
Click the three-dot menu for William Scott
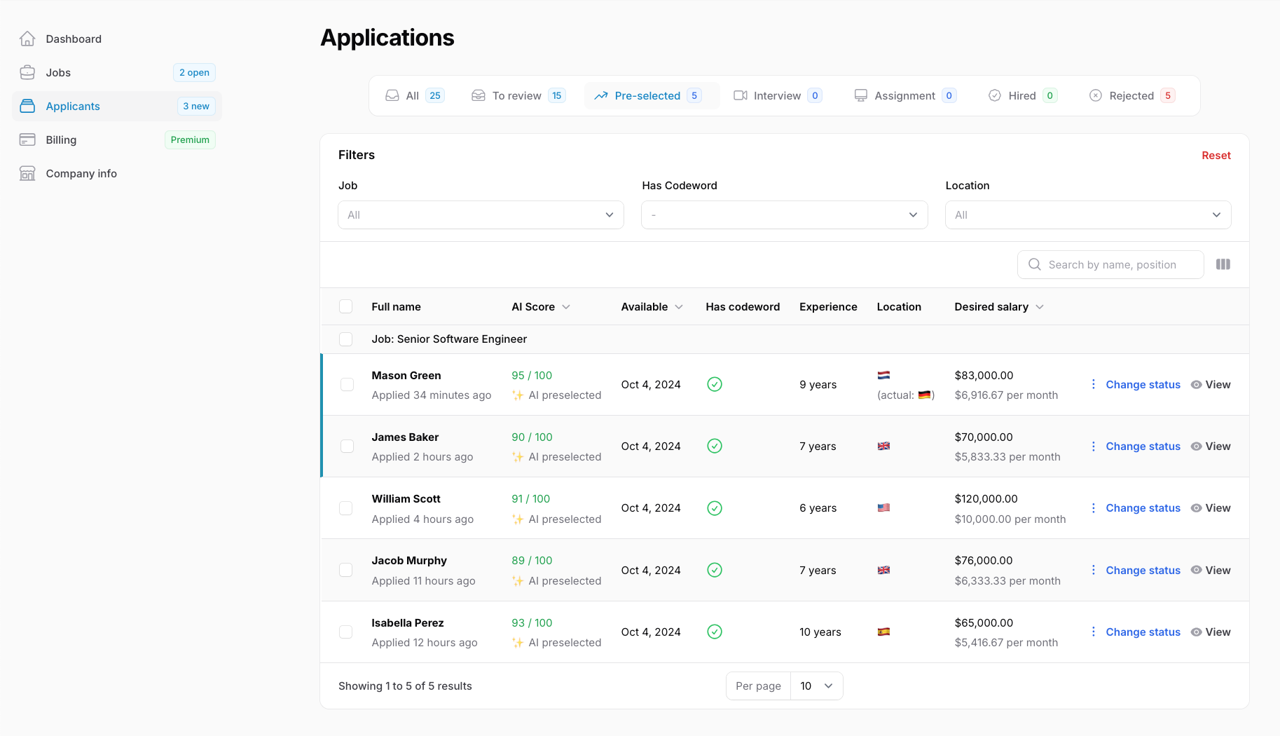click(1093, 507)
